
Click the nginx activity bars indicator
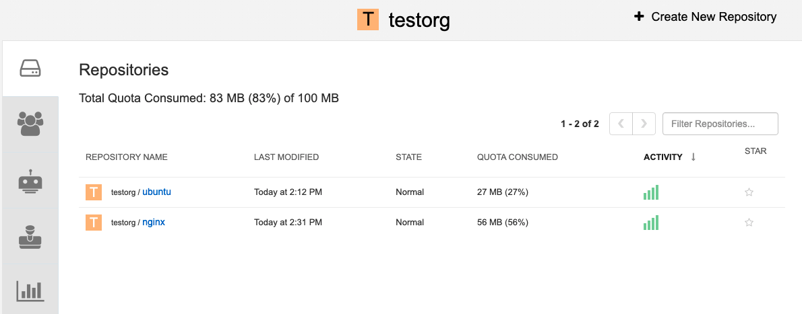(x=651, y=223)
